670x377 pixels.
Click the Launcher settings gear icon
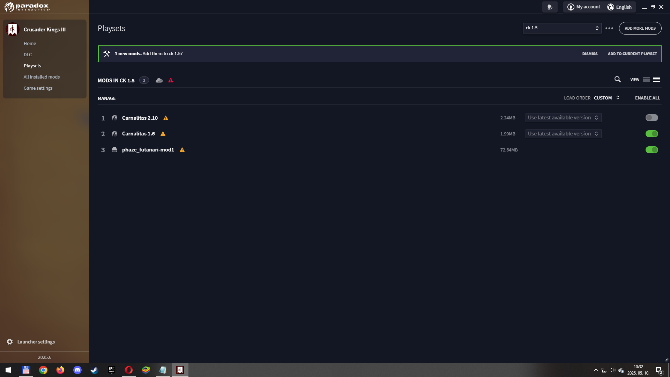click(x=10, y=342)
